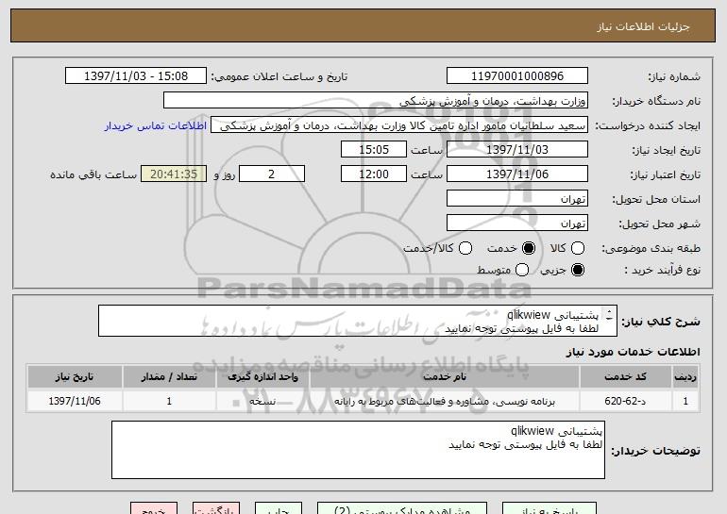Click the scroll stepper of شرح کلی نیاز
Image resolution: width=727 pixels, height=514 pixels.
point(609,315)
